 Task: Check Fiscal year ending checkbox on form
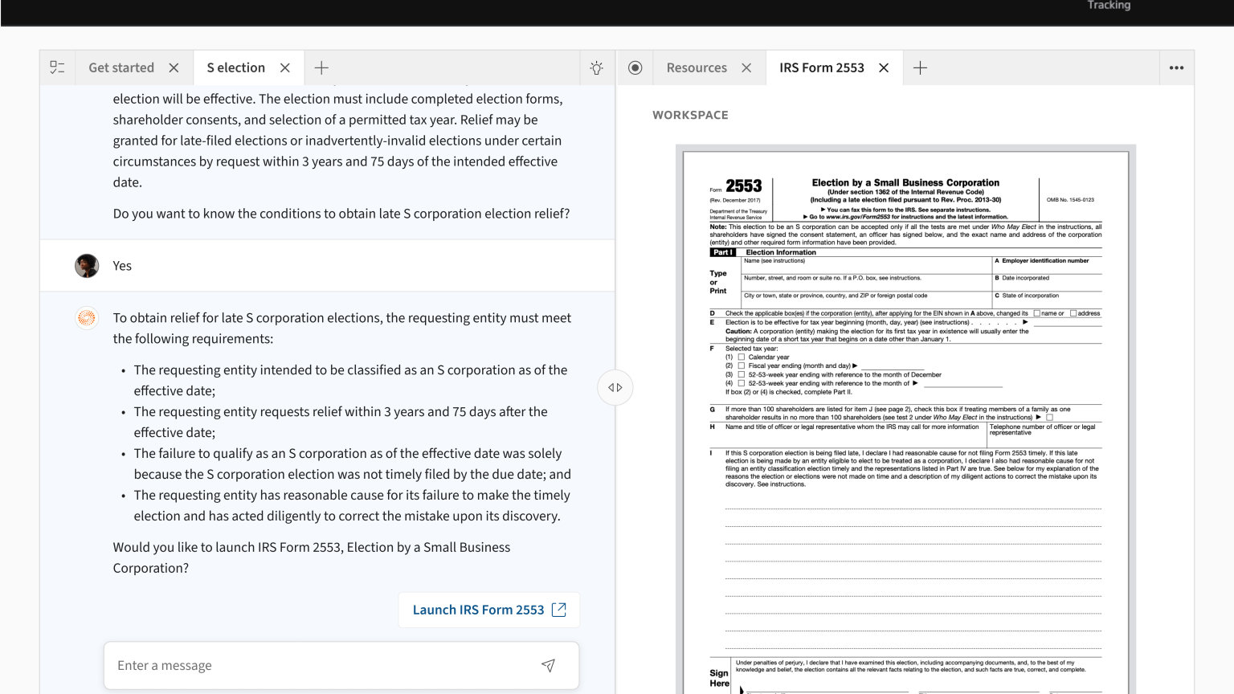point(742,366)
